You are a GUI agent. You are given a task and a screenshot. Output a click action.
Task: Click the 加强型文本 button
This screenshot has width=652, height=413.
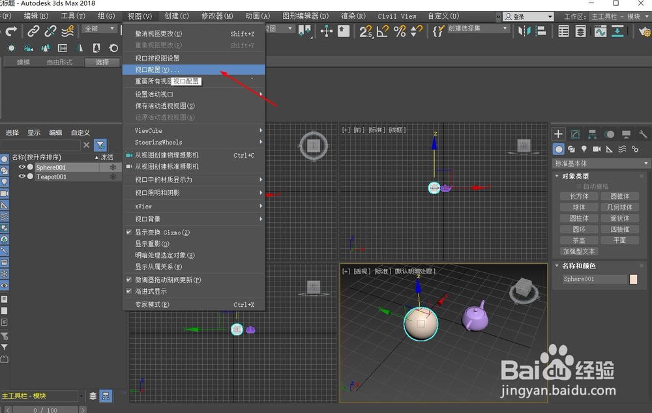(579, 251)
